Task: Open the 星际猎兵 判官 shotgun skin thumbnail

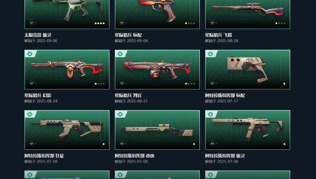Action: click(157, 70)
